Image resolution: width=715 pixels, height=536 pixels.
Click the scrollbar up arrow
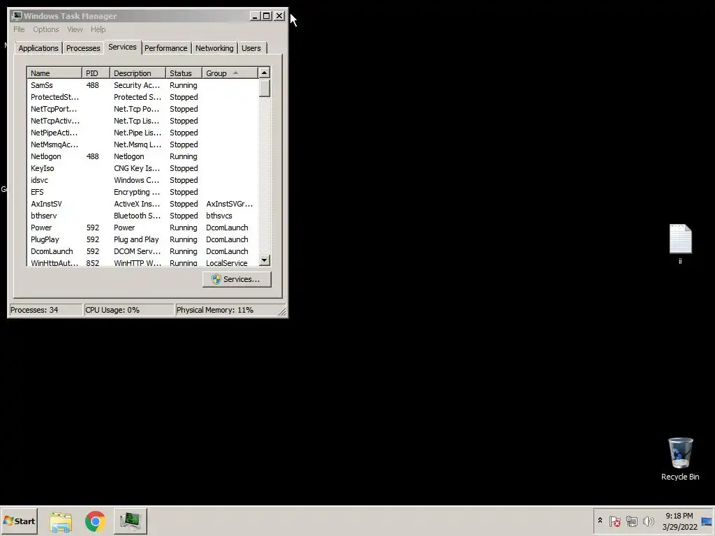tap(265, 73)
